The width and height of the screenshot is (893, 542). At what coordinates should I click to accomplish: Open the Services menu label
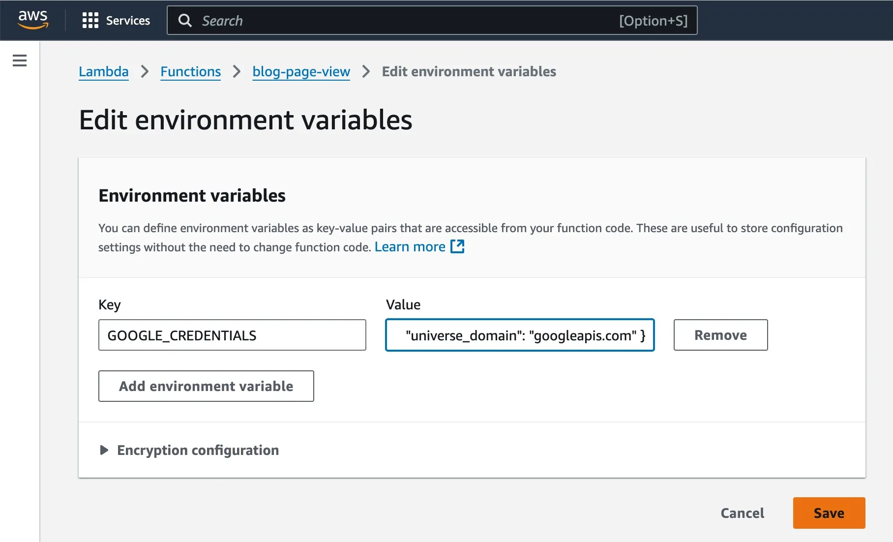coord(128,21)
